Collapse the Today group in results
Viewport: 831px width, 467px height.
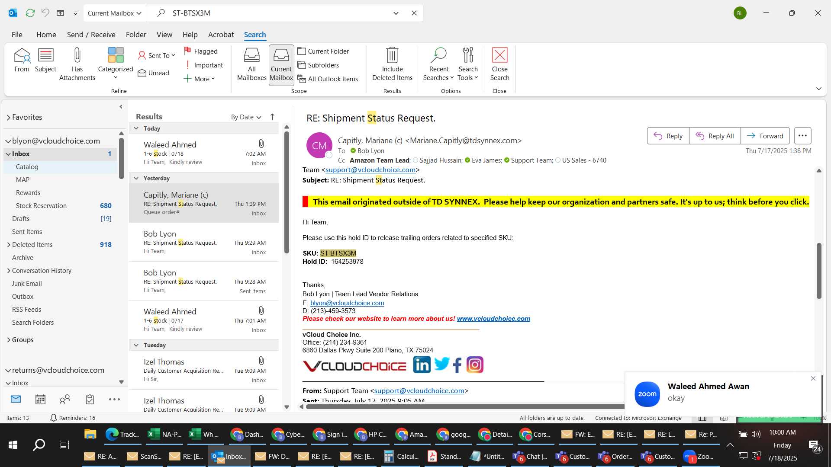136,128
